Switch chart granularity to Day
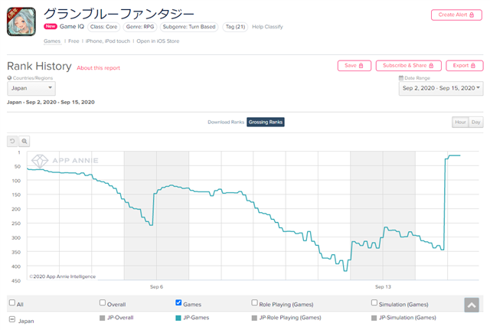Viewport: 490px width, 330px height. (476, 123)
